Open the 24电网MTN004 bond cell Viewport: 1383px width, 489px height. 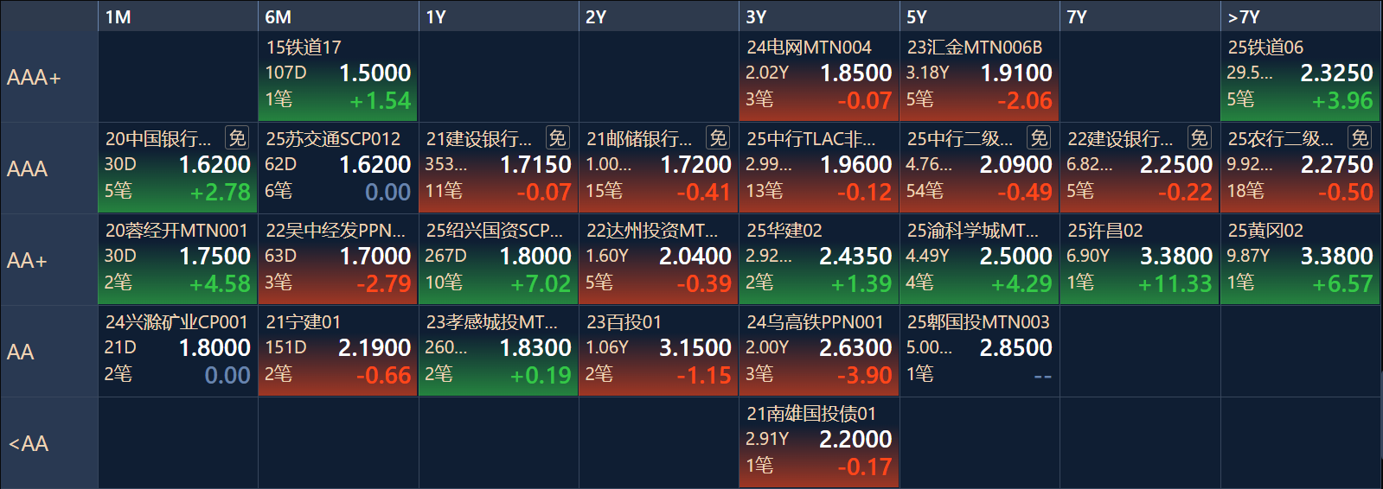[x=819, y=77]
